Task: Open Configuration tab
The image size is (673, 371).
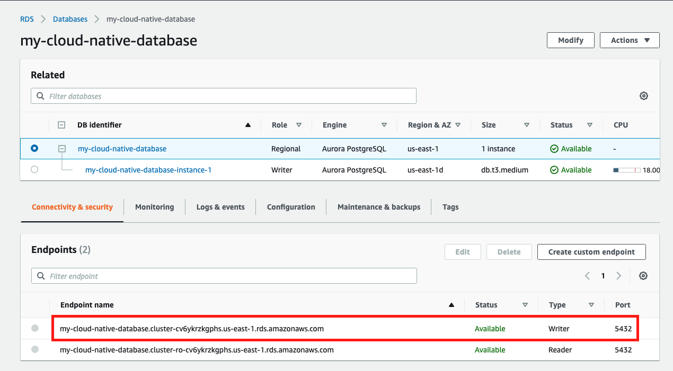Action: tap(291, 207)
